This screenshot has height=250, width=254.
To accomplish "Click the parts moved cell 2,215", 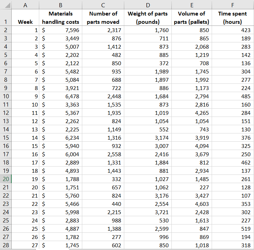I will [103, 212].
